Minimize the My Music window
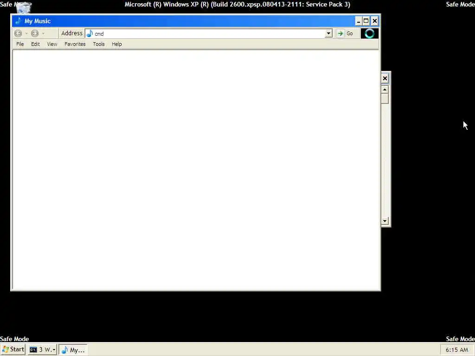 click(359, 21)
